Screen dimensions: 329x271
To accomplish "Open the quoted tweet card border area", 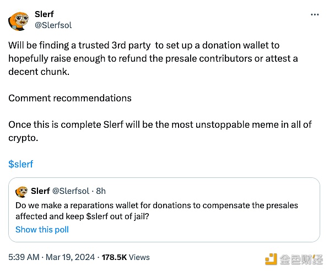I will tap(164, 210).
